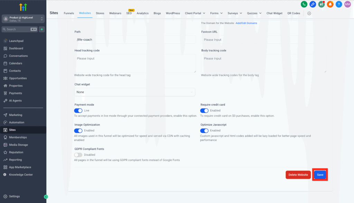Toggle Payment mode Live switch
The image size is (354, 203).
78,111
